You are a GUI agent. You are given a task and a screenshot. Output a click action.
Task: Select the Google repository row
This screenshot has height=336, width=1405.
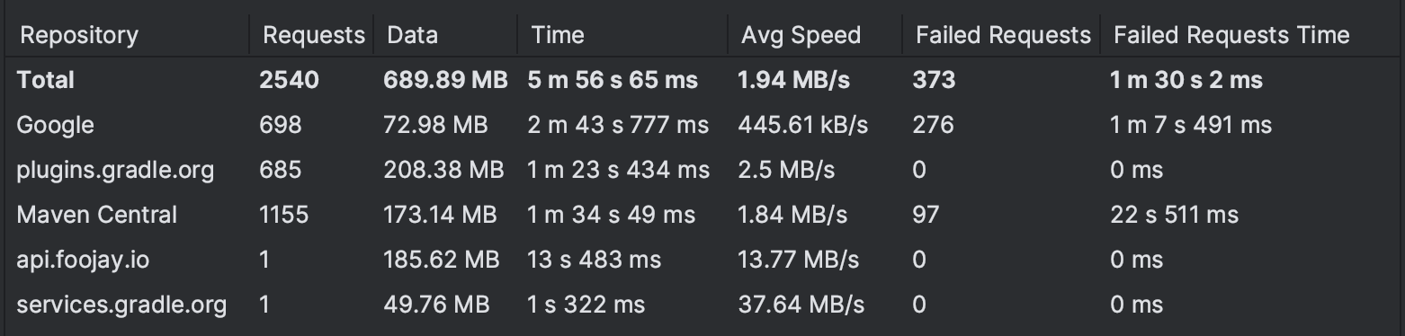(702, 125)
